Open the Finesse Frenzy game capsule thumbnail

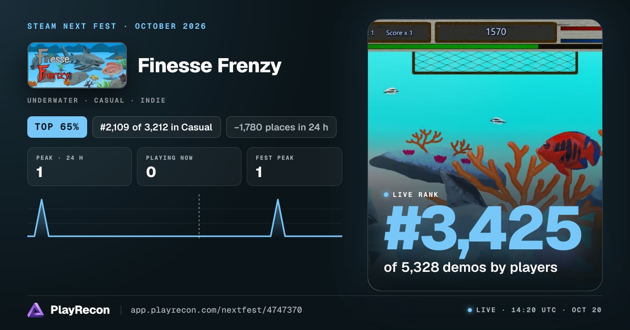pyautogui.click(x=77, y=65)
